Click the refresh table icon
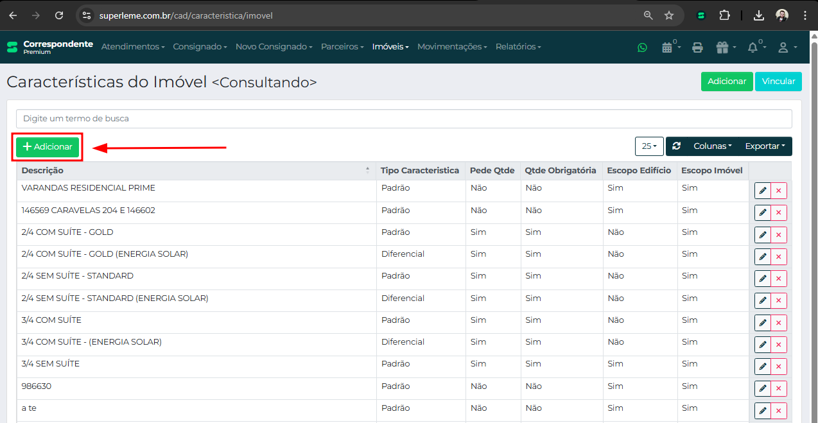 point(676,146)
